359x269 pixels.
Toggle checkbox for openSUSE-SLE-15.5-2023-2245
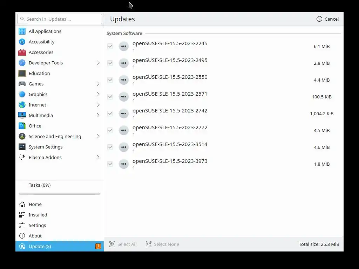(x=110, y=47)
